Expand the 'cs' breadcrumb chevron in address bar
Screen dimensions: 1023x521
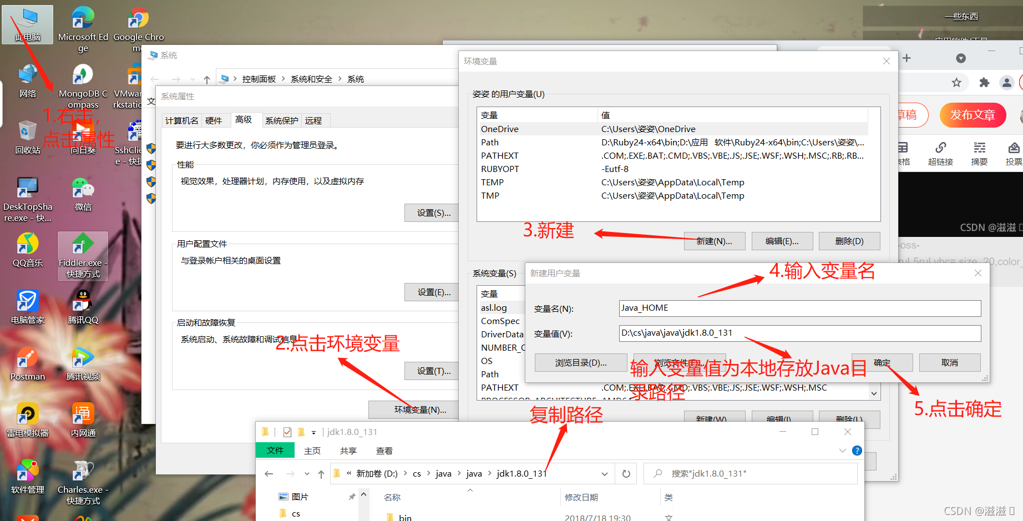[428, 474]
